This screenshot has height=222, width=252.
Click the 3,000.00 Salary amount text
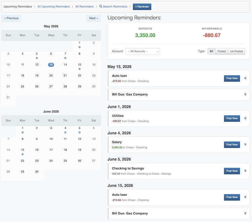pos(117,147)
